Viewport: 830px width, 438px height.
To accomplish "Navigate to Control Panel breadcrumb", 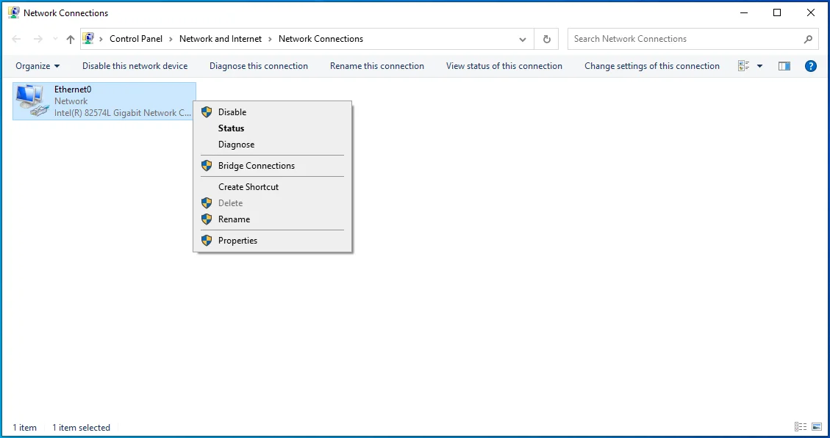I will tap(136, 39).
